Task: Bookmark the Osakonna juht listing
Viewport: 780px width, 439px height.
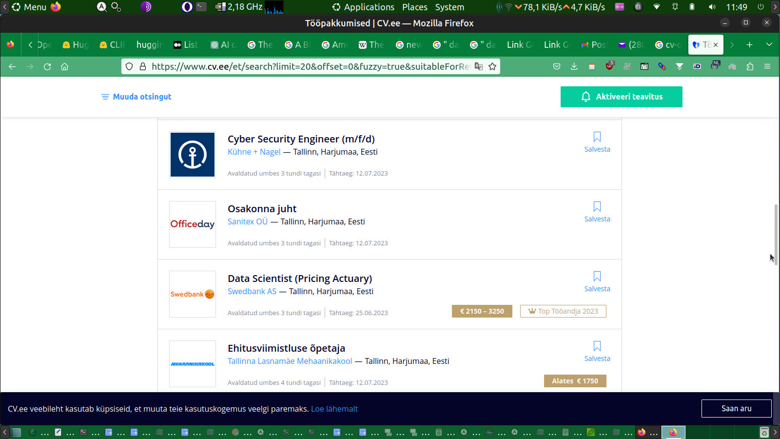Action: [597, 212]
